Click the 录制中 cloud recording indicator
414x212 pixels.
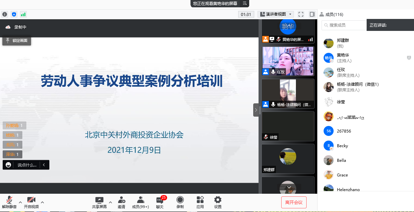pyautogui.click(x=16, y=27)
